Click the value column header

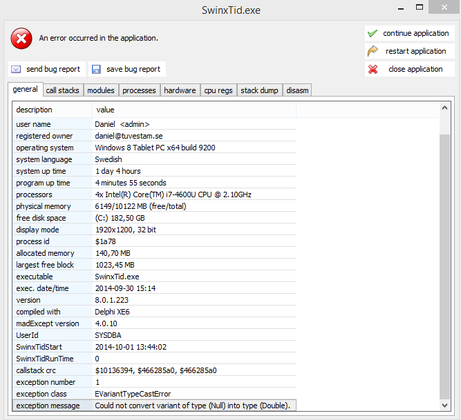(194, 110)
